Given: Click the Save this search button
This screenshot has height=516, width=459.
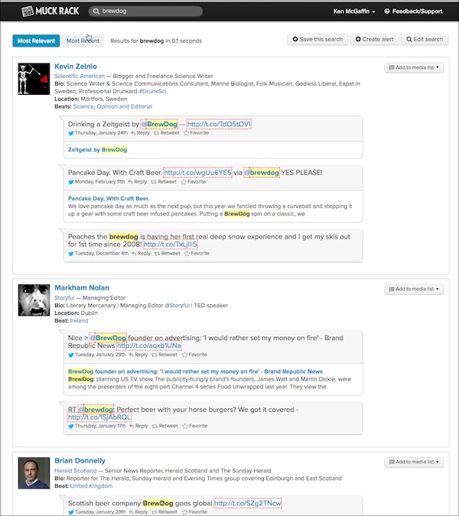Looking at the screenshot, I should pos(317,40).
